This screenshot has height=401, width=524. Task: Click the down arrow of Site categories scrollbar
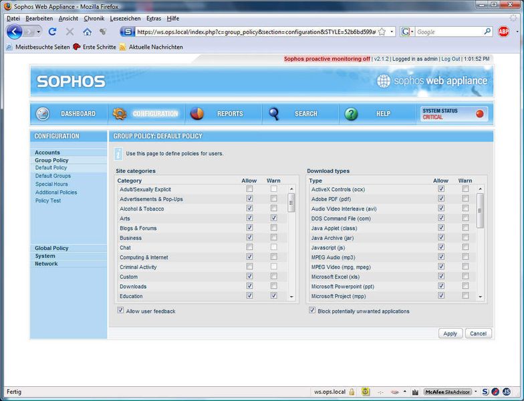click(291, 297)
